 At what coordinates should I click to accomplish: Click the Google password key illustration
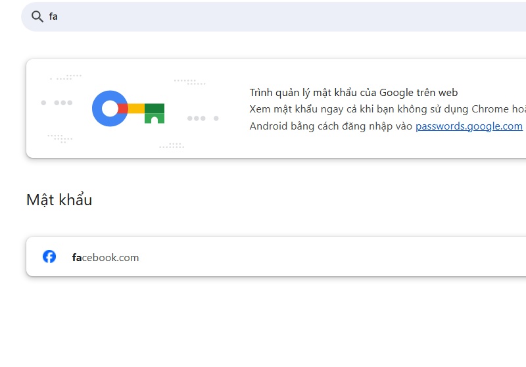pyautogui.click(x=128, y=109)
